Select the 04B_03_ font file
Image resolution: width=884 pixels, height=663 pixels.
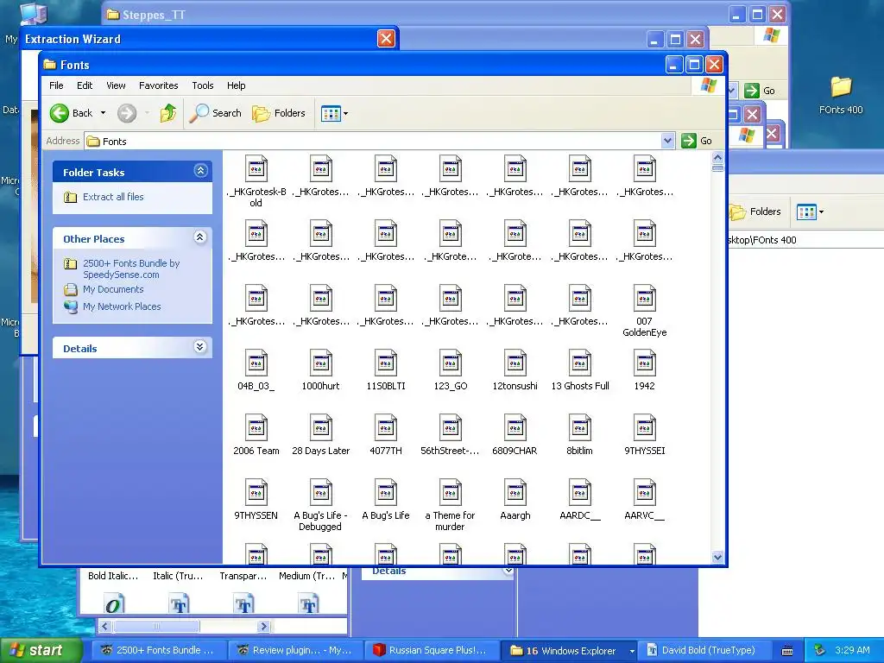point(256,369)
